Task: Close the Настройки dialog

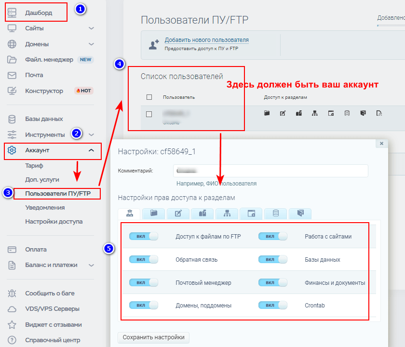Action: 381,143
